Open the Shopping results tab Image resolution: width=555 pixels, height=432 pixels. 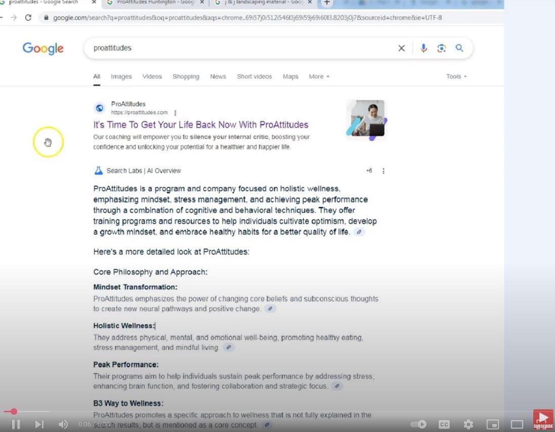(x=186, y=77)
